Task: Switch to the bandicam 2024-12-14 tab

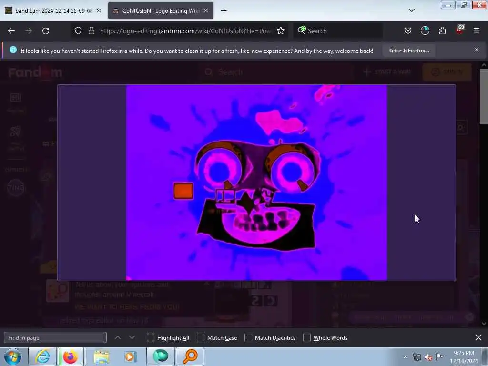Action: (x=53, y=10)
